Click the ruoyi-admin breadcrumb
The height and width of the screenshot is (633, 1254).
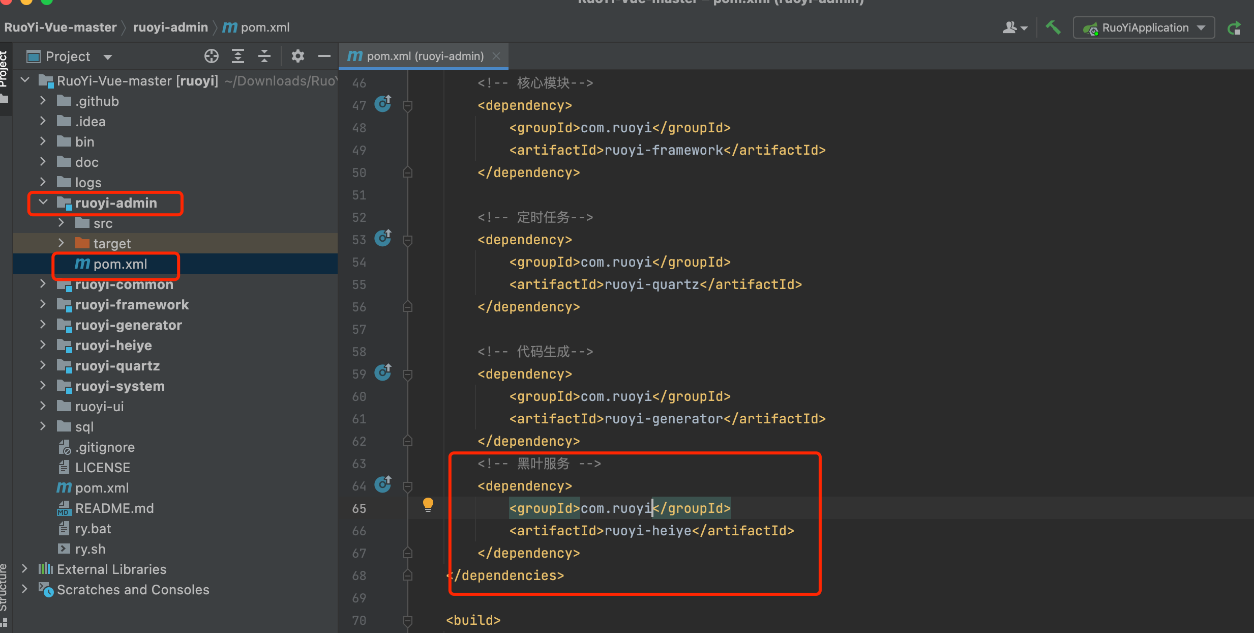tap(170, 27)
